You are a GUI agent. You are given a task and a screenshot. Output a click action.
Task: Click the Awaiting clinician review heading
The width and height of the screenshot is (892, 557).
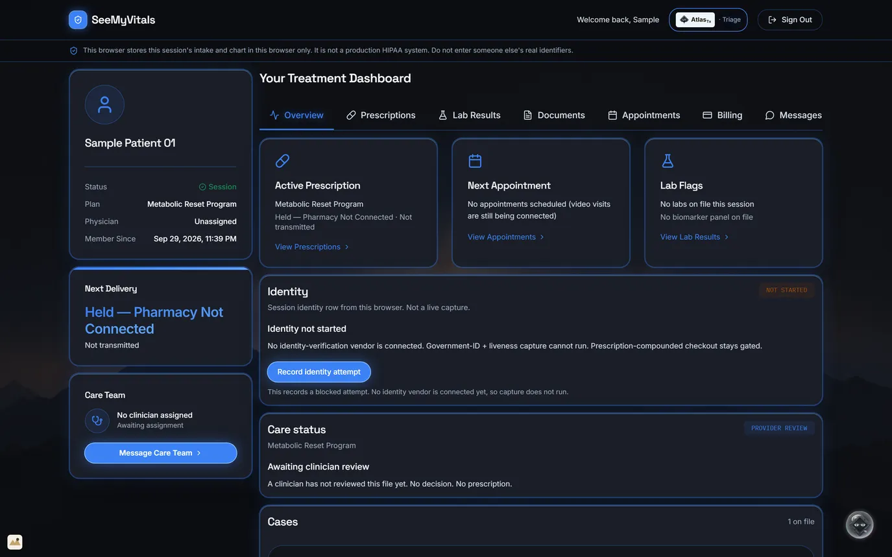[x=319, y=467]
